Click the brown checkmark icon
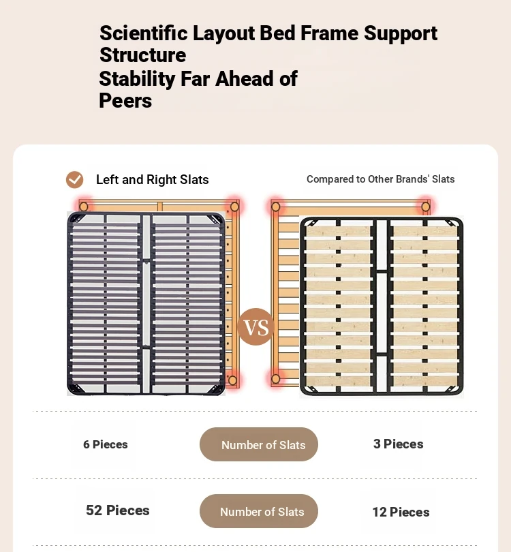This screenshot has height=552, width=511. [x=75, y=179]
